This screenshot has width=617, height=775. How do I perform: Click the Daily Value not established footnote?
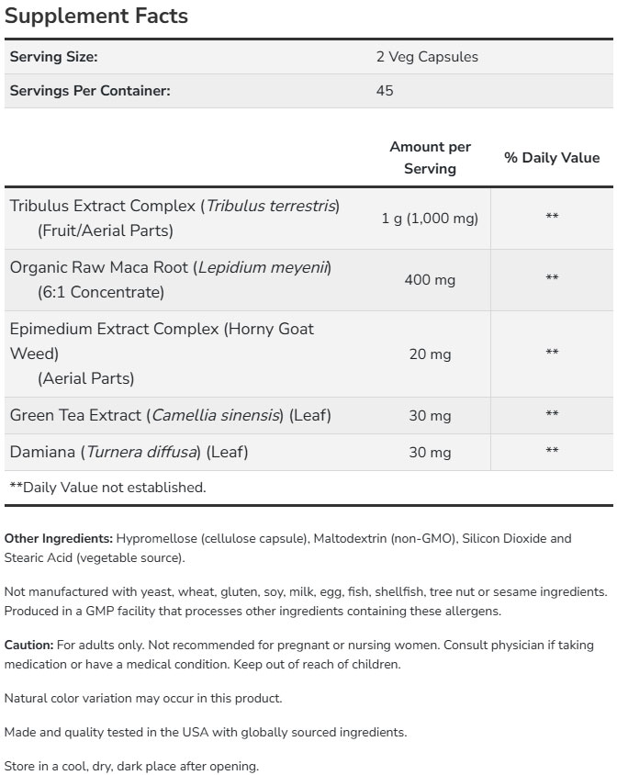click(x=107, y=488)
